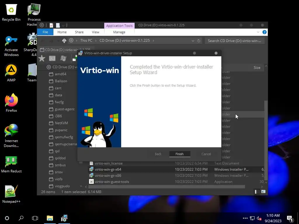
Task: Click the Windows flag icon in Explorer toolbar
Action: click(63, 58)
